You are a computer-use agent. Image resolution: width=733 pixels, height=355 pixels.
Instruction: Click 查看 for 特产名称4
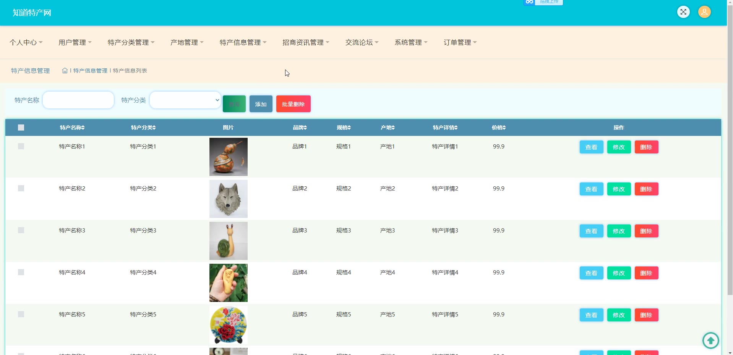tap(591, 273)
